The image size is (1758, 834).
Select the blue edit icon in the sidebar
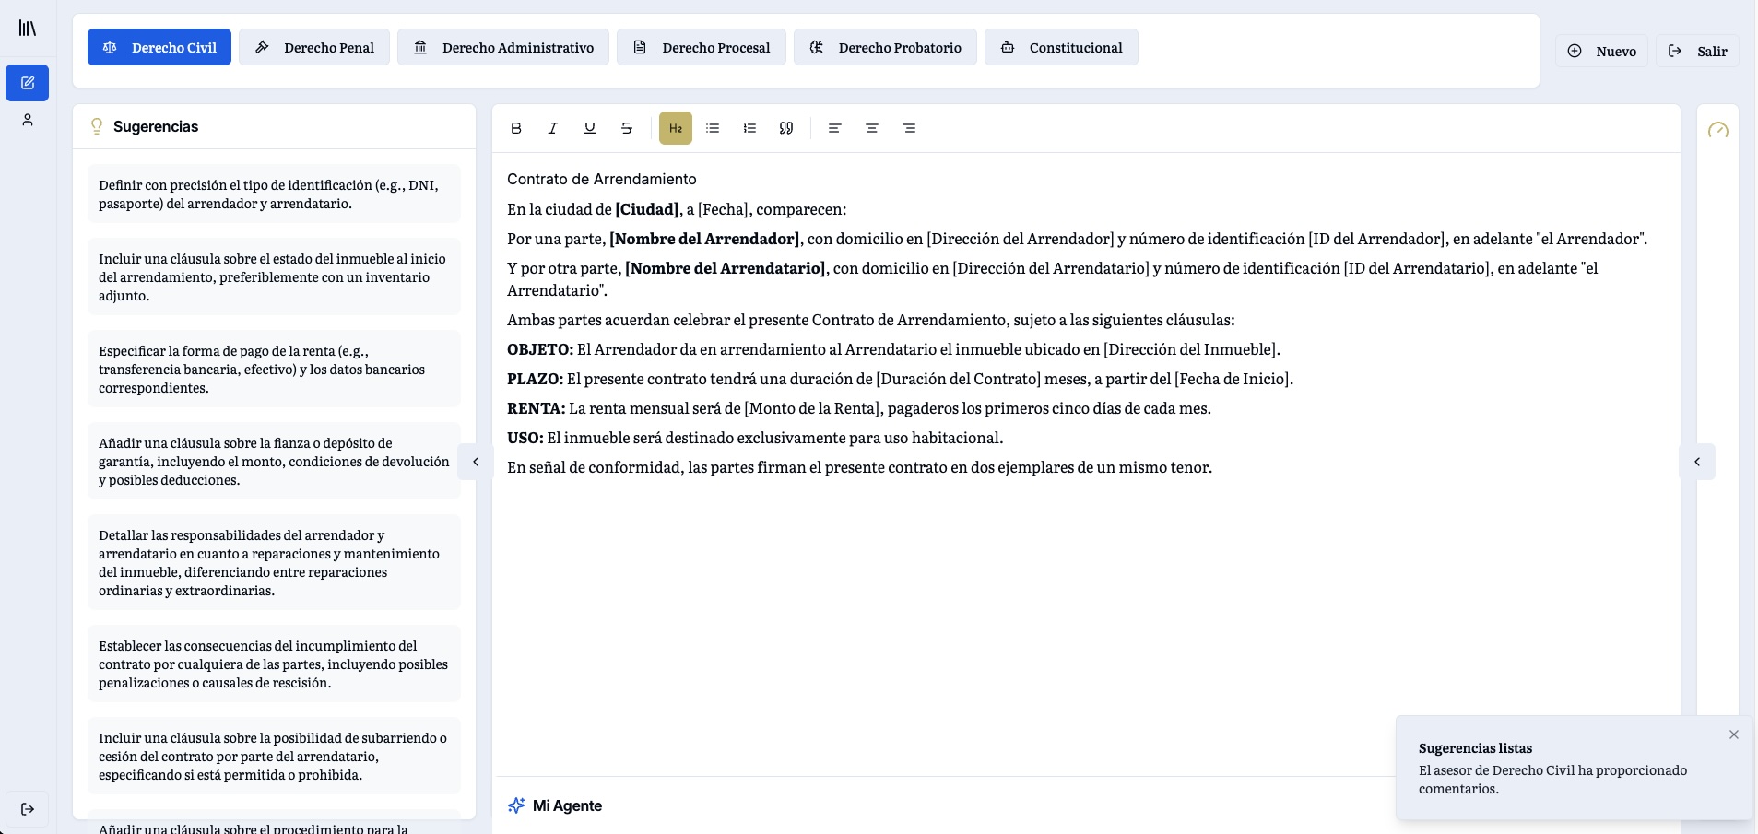27,82
